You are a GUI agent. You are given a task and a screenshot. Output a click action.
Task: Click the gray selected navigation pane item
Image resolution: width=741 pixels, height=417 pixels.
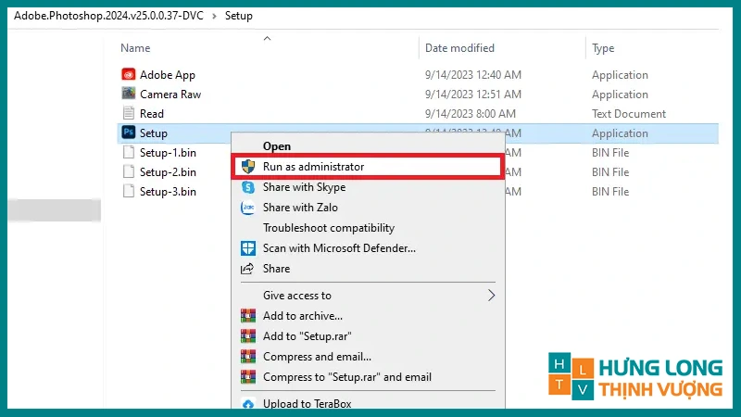point(55,210)
